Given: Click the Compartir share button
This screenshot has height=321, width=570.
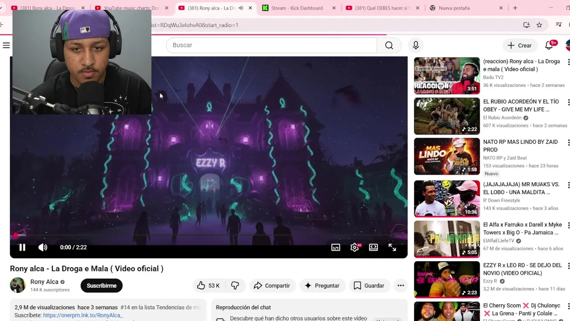Looking at the screenshot, I should tap(272, 286).
